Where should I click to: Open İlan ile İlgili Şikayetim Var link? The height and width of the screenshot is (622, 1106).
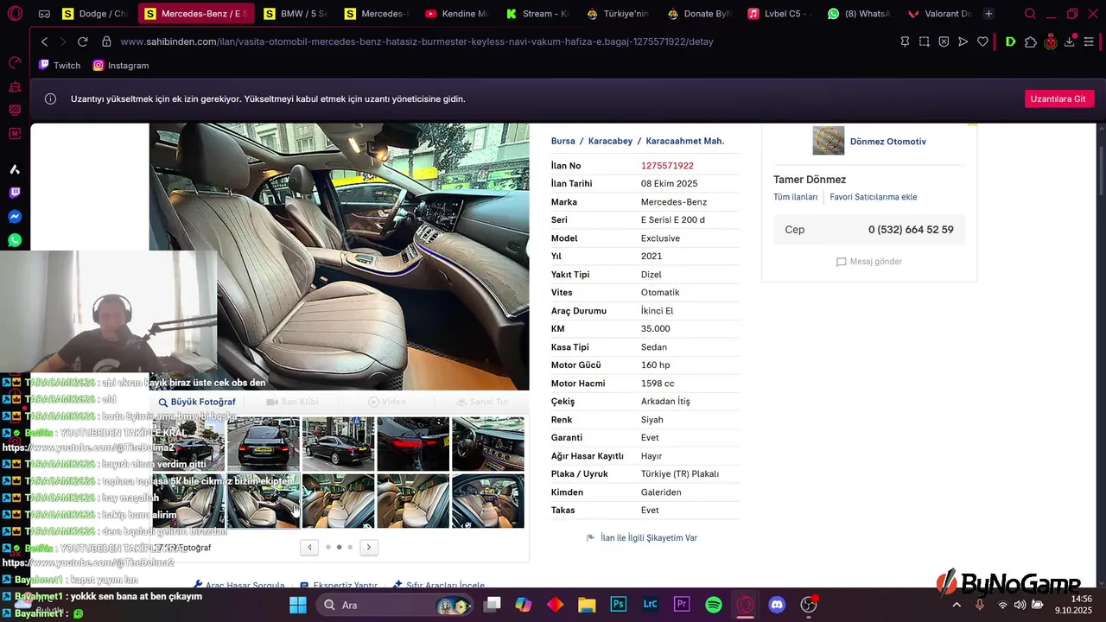pyautogui.click(x=641, y=537)
